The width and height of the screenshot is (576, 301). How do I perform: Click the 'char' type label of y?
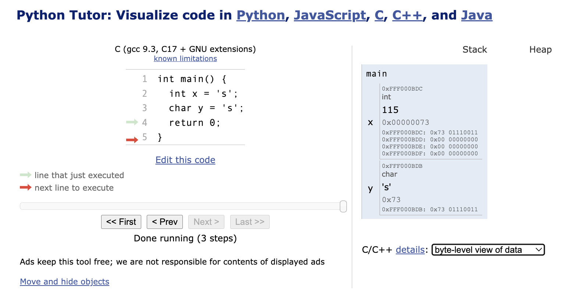(x=390, y=174)
